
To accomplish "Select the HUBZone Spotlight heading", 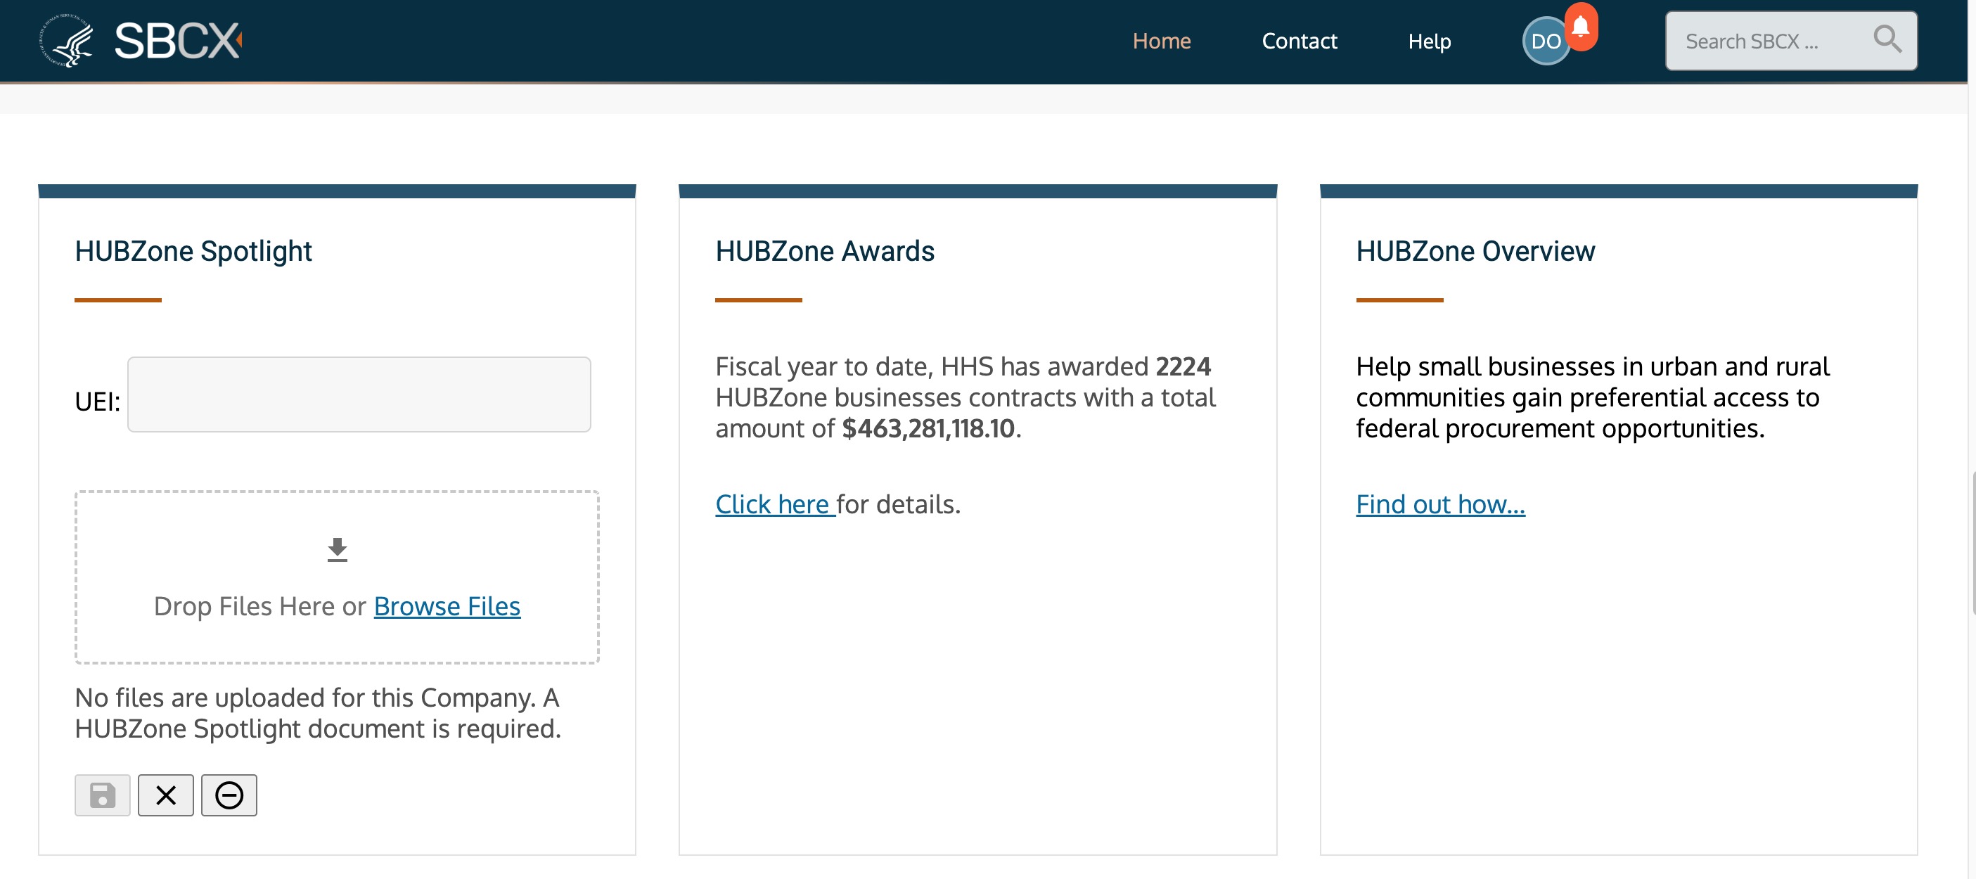I will [x=193, y=252].
